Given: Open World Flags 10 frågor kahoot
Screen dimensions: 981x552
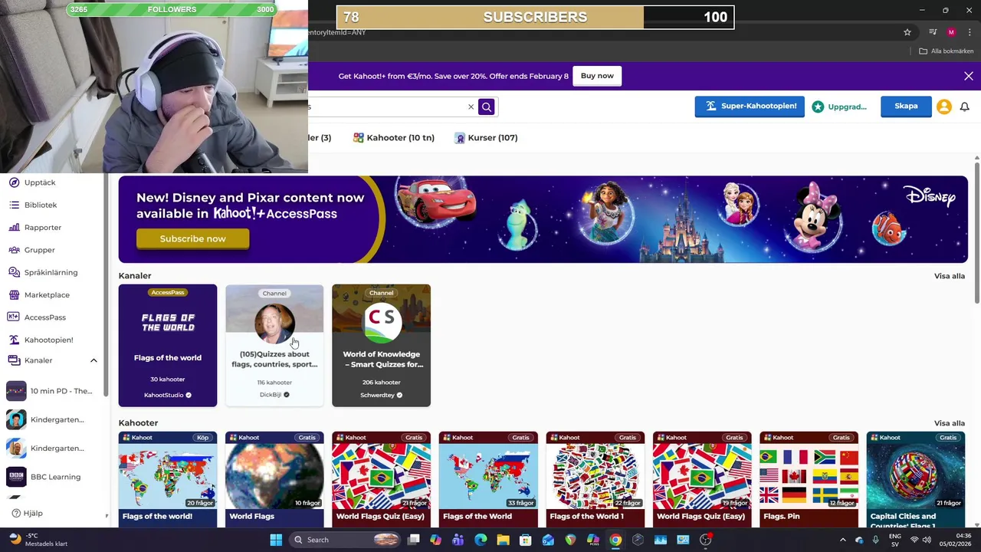Looking at the screenshot, I should click(274, 479).
